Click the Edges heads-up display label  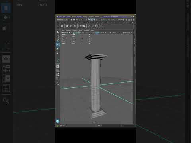[64, 37]
